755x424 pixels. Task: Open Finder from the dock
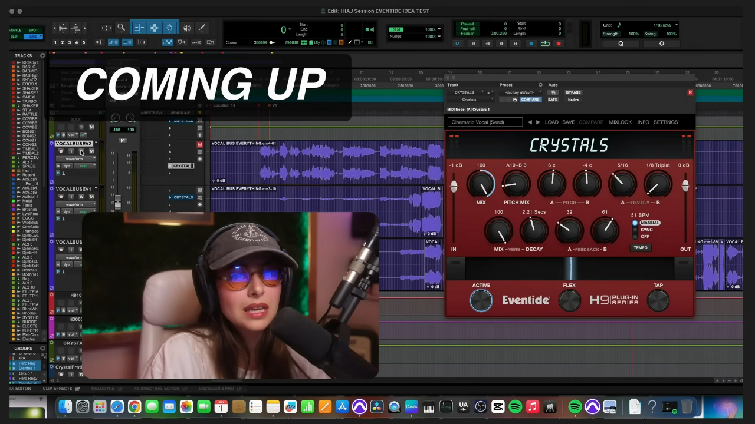(x=65, y=407)
